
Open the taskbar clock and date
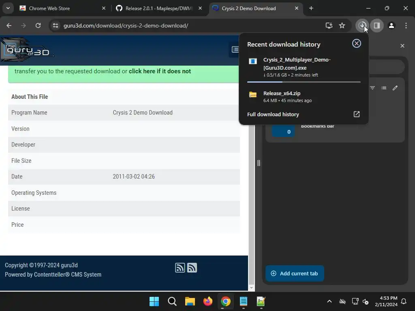point(386,301)
